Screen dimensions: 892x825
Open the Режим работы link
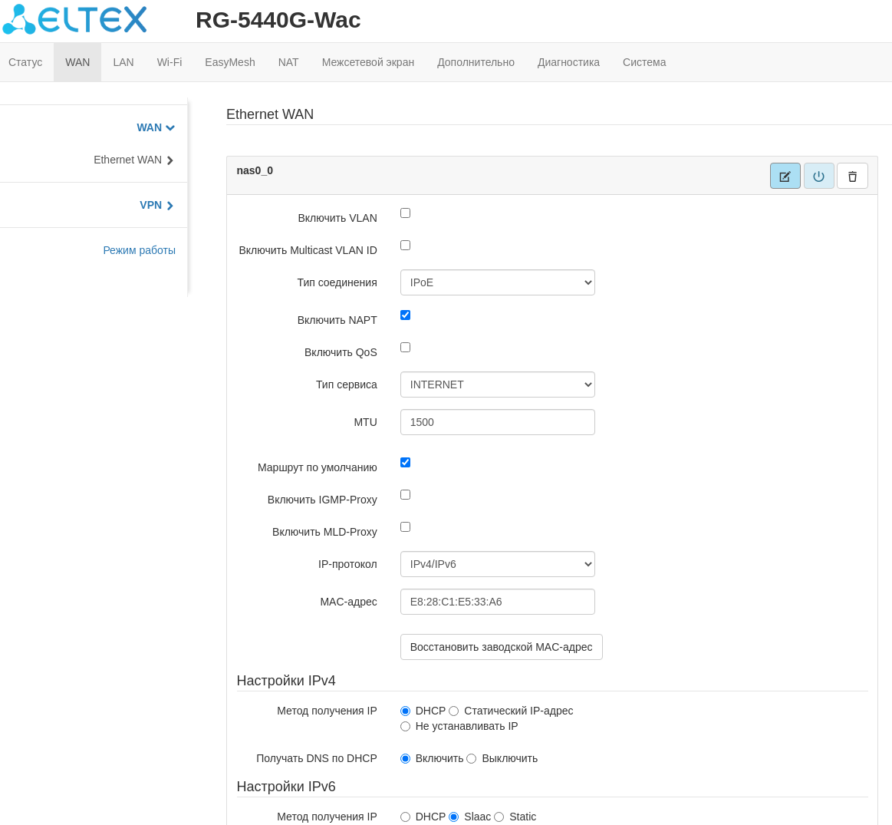click(x=139, y=250)
